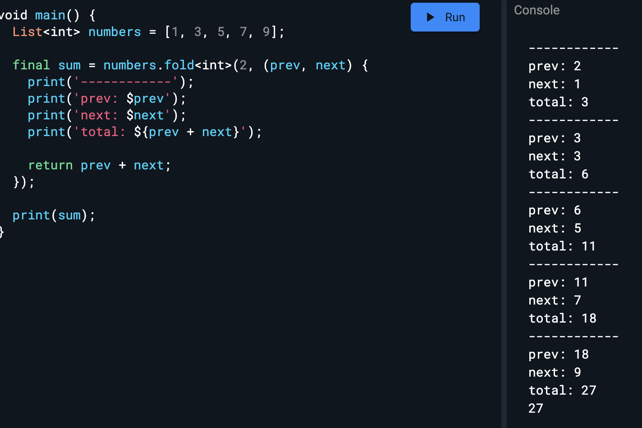
Task: Place cursor on 'void main() {' line
Action: [x=48, y=15]
